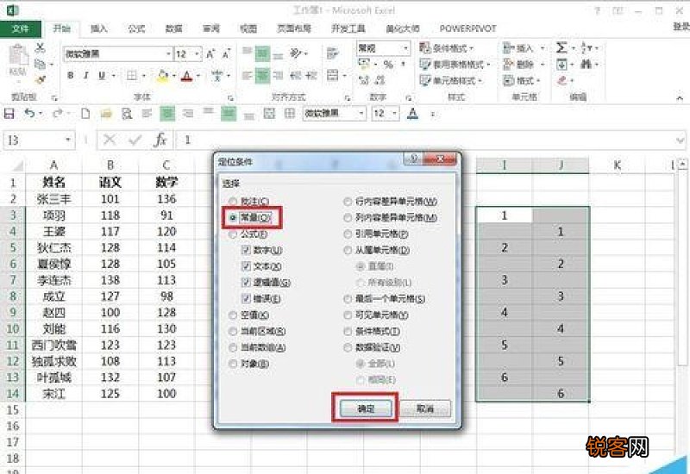Click the AutoSum sigma icon
Viewport: 690px width, 474px height.
[x=561, y=47]
